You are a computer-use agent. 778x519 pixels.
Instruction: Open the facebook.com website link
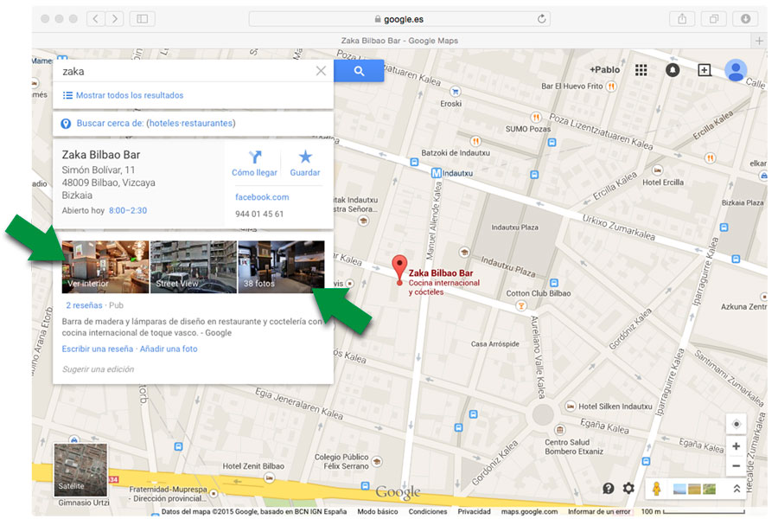(262, 197)
